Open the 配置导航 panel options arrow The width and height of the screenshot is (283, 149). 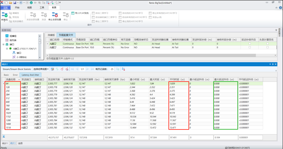276,30
